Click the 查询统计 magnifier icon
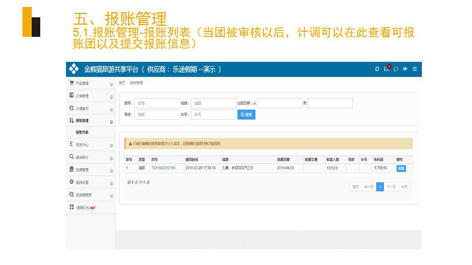Screen dimensions: 472x265 (x=71, y=157)
